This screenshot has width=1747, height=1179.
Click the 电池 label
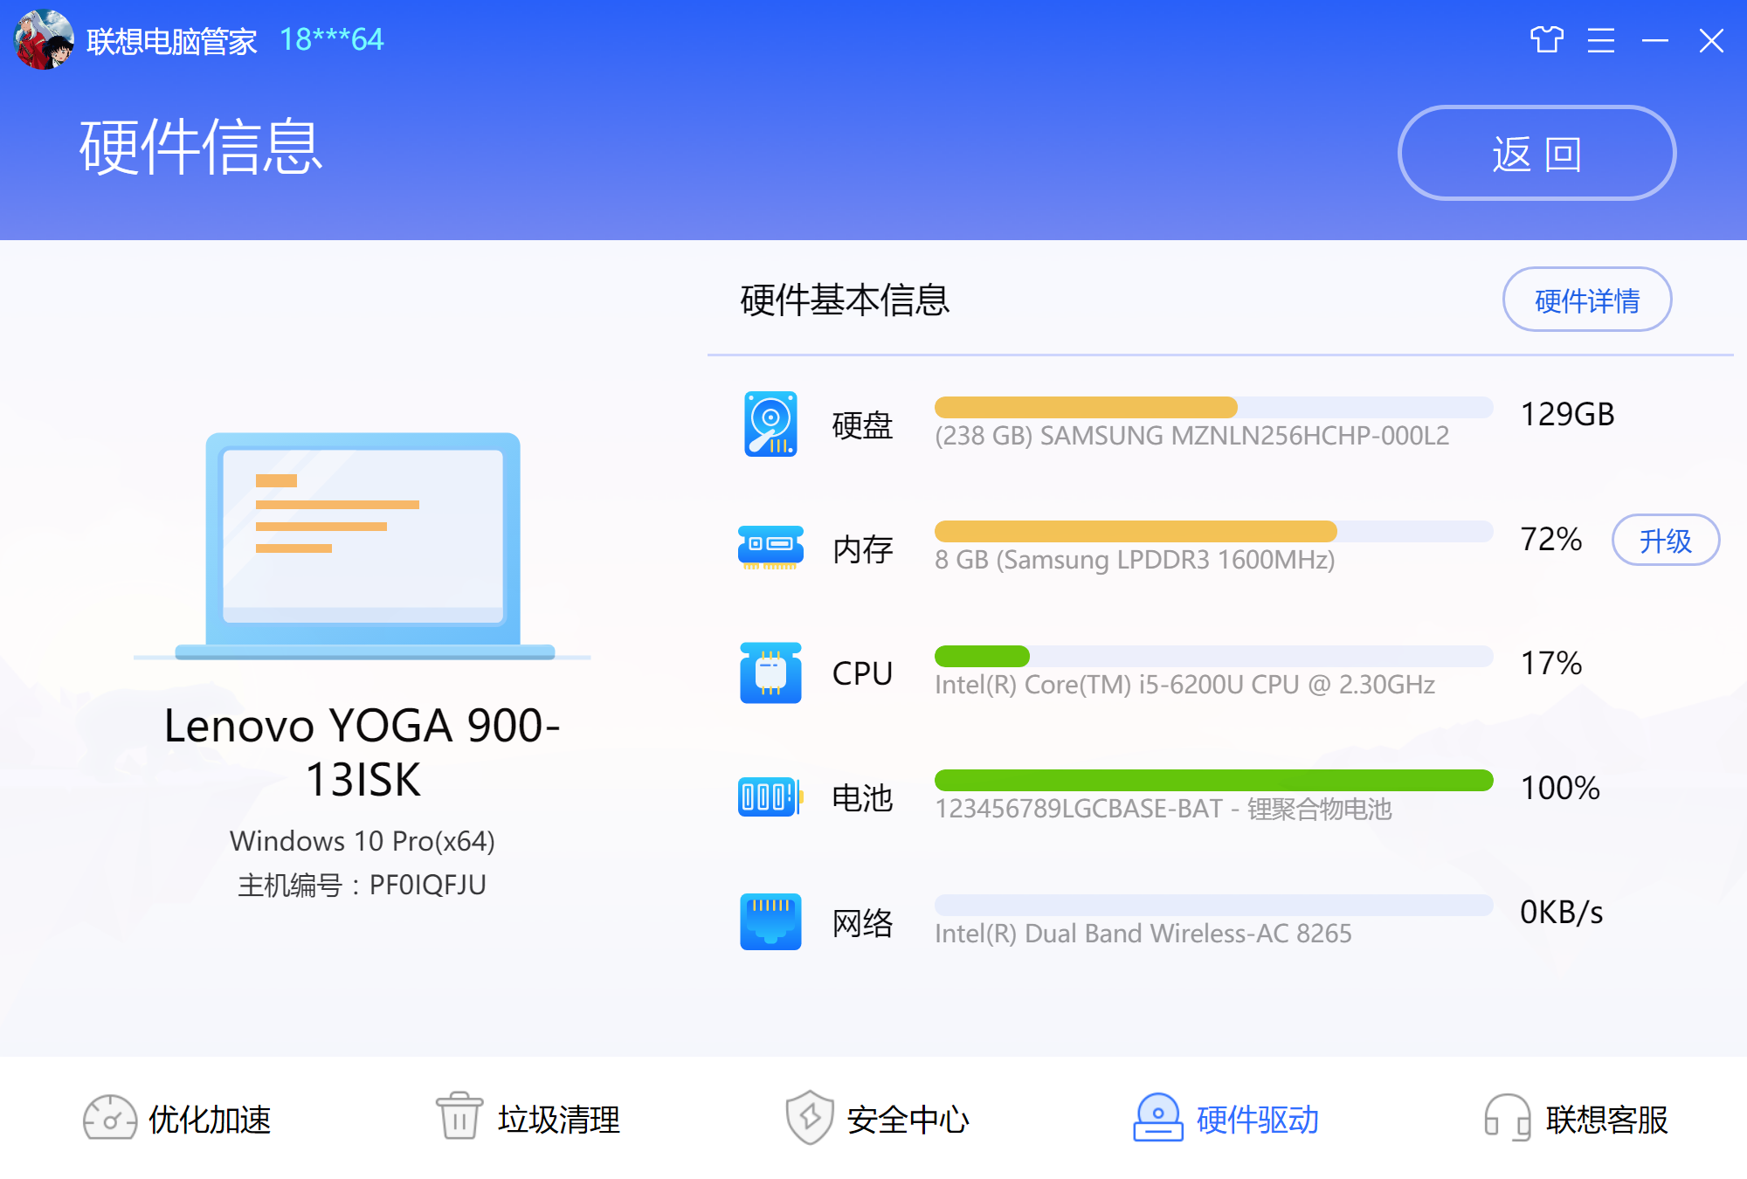click(x=862, y=798)
